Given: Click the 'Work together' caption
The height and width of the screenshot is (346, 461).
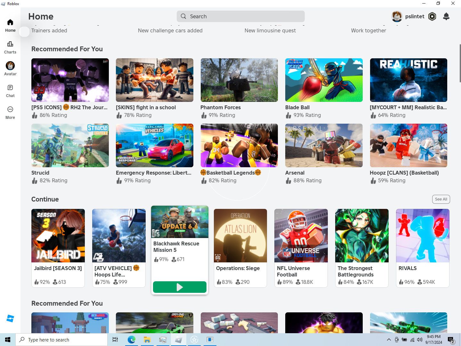Looking at the screenshot, I should click(x=368, y=30).
